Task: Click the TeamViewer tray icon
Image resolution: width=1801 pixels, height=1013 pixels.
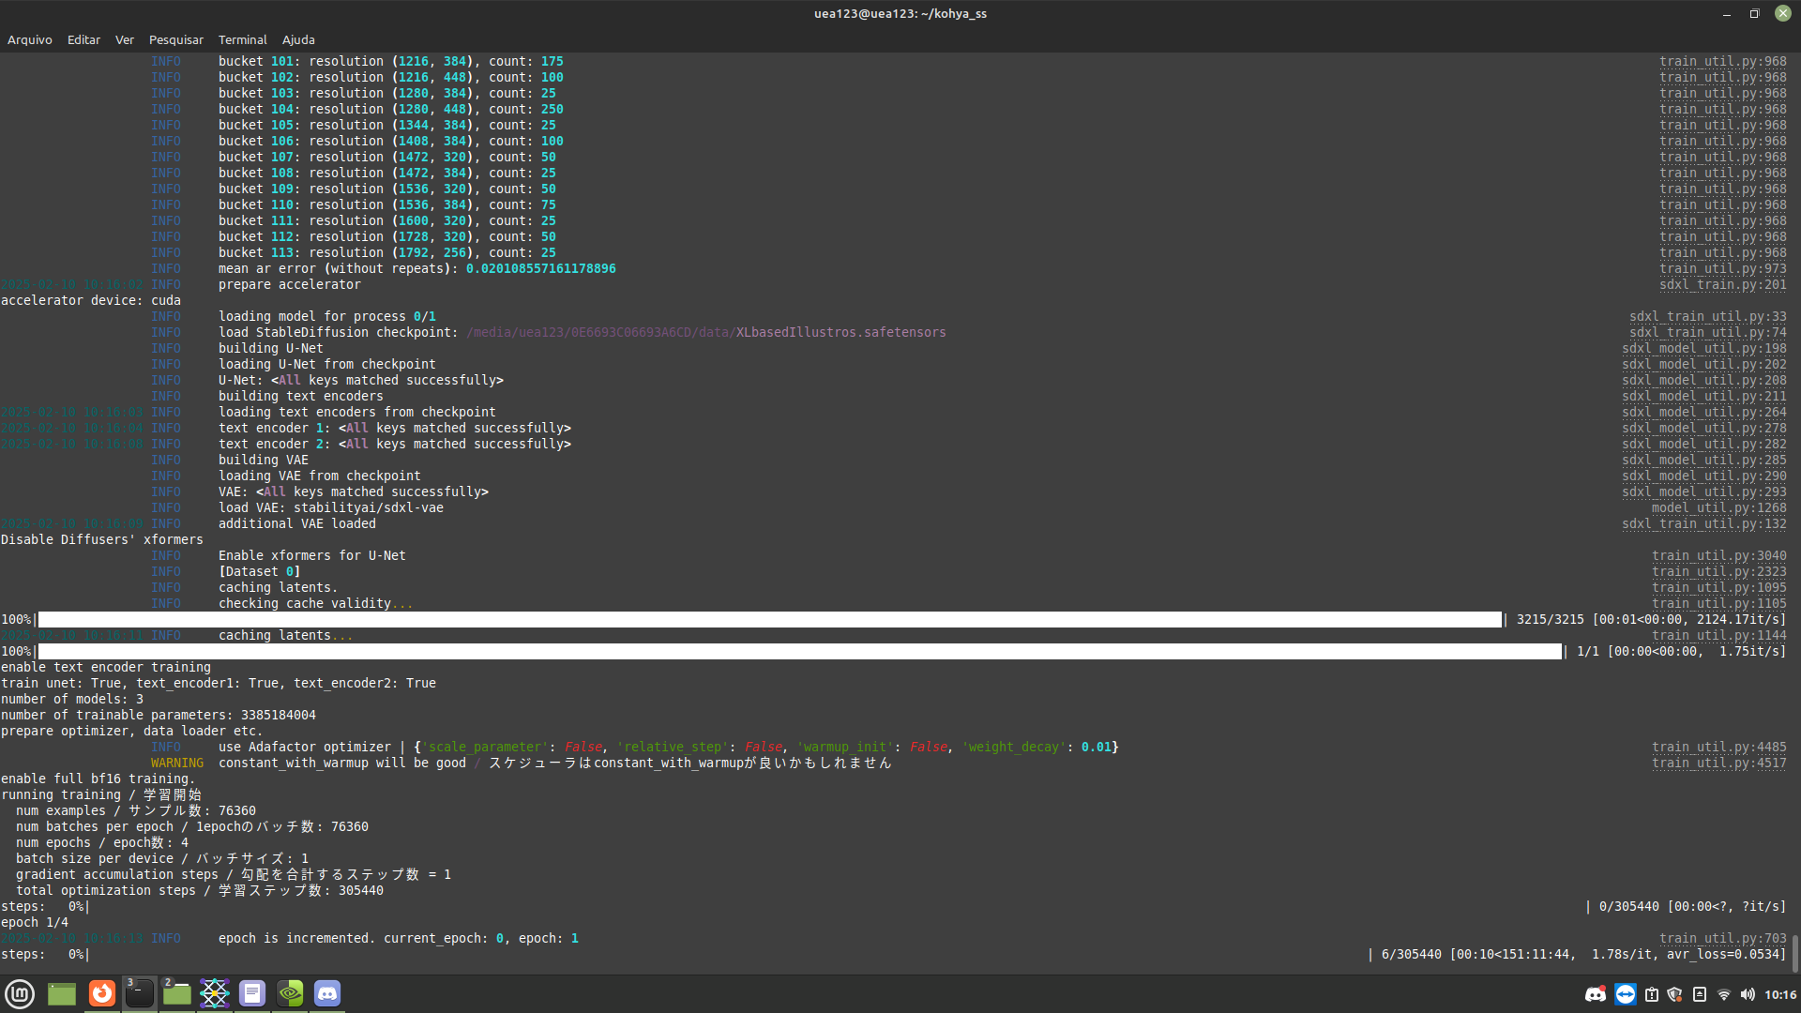Action: click(1626, 994)
